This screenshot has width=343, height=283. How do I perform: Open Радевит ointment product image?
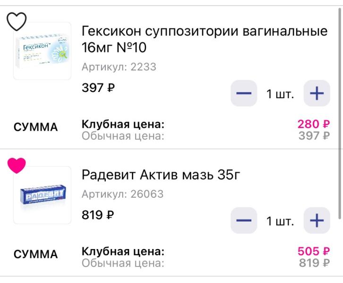pos(42,195)
